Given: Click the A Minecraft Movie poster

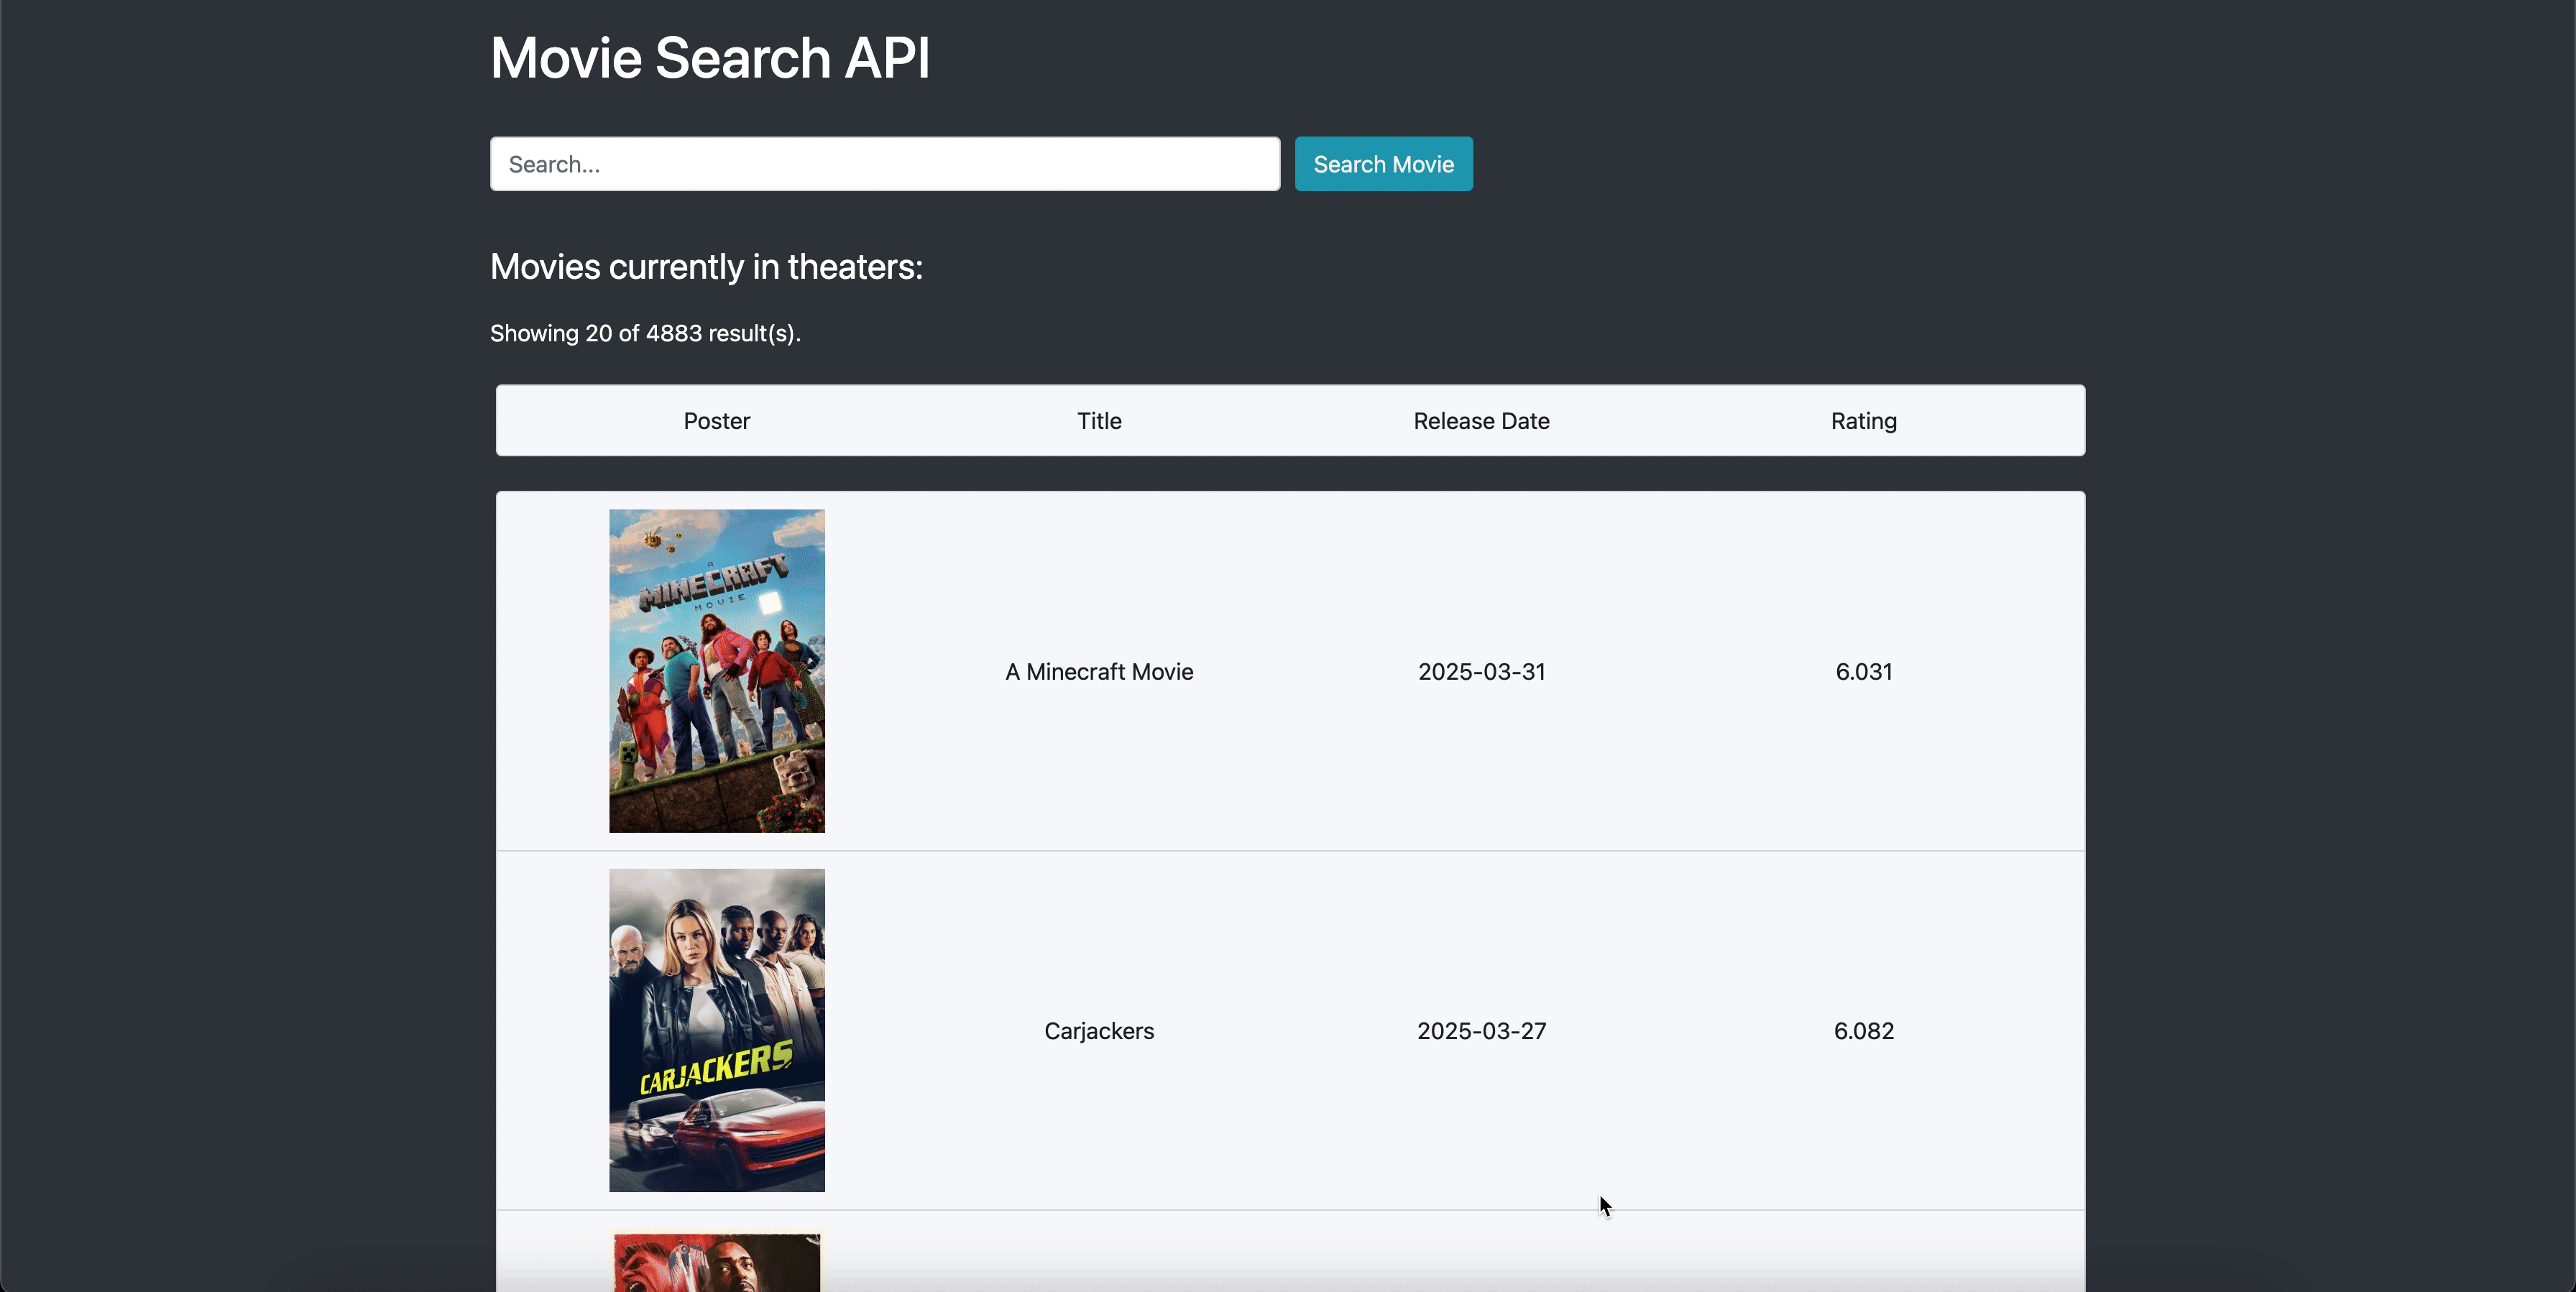Looking at the screenshot, I should click(x=717, y=671).
